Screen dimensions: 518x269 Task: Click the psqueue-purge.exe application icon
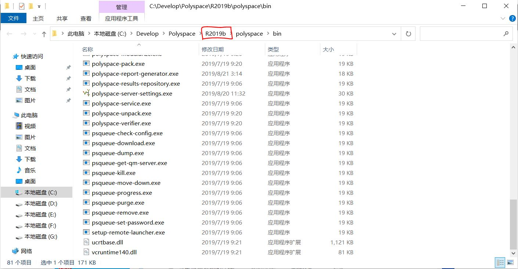pyautogui.click(x=86, y=202)
